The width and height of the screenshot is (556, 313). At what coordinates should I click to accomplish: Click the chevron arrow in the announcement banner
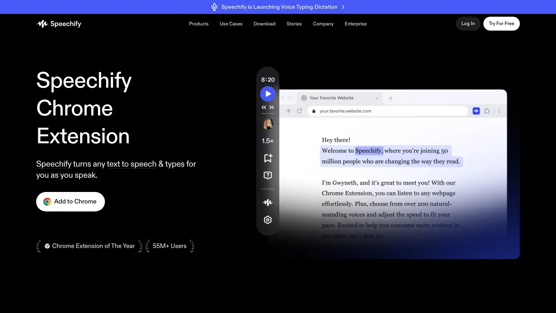[343, 7]
